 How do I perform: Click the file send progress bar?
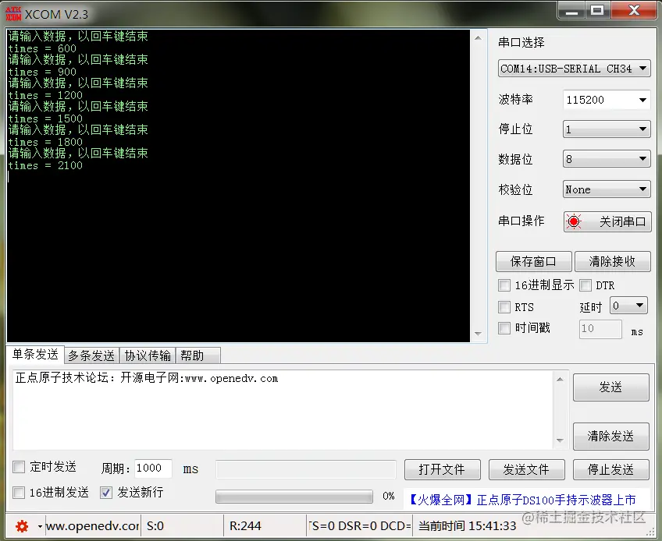(294, 497)
